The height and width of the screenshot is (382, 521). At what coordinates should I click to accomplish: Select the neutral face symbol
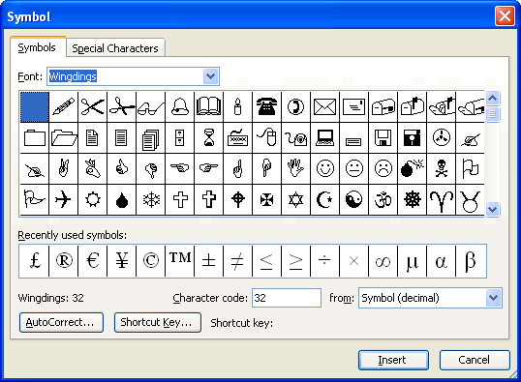pos(353,168)
